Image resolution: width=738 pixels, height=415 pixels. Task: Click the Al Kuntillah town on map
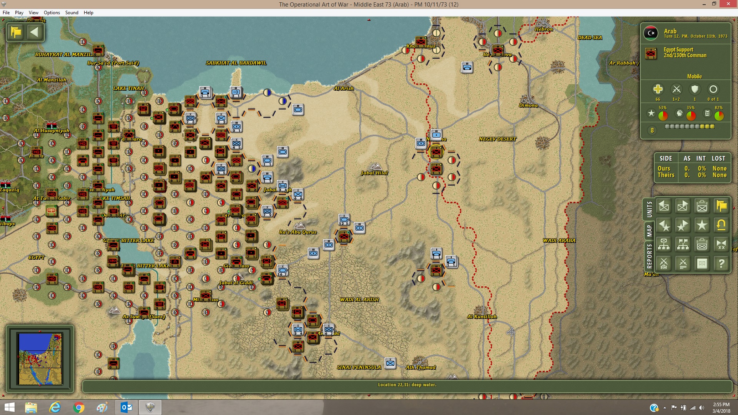pos(482,317)
